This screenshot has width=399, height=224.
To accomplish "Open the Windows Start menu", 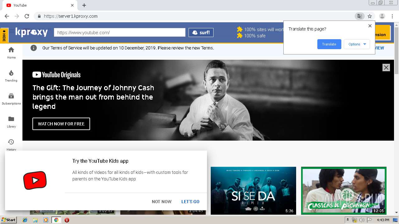I will (9, 220).
